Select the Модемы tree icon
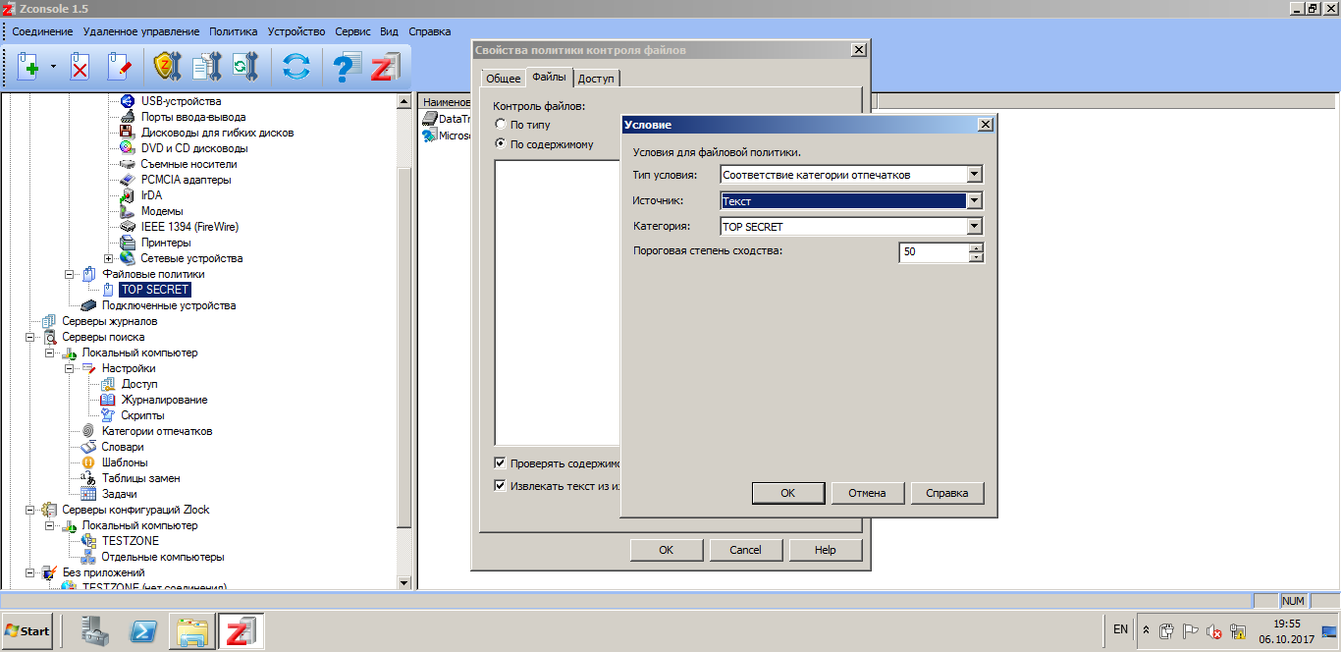The width and height of the screenshot is (1341, 652). coord(127,211)
